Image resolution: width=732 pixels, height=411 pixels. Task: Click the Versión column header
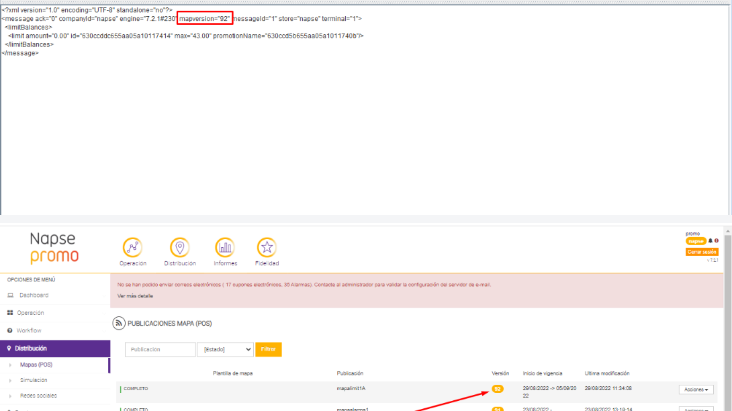pos(500,373)
